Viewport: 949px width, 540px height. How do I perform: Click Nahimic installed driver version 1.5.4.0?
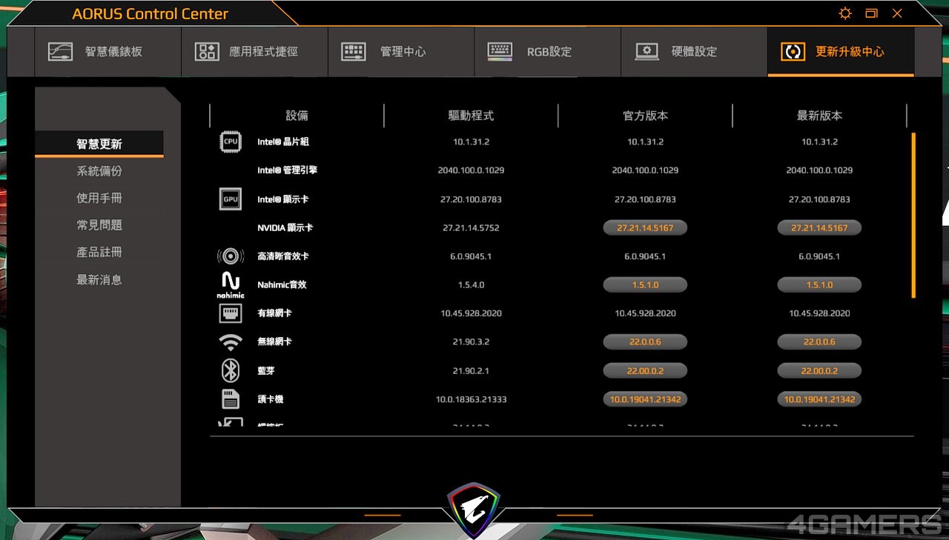[x=471, y=285]
